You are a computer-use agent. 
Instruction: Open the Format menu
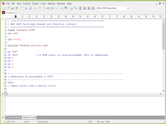point(26,4)
